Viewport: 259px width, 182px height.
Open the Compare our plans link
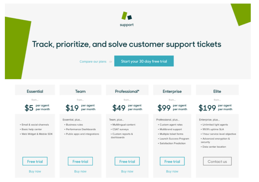coord(93,62)
